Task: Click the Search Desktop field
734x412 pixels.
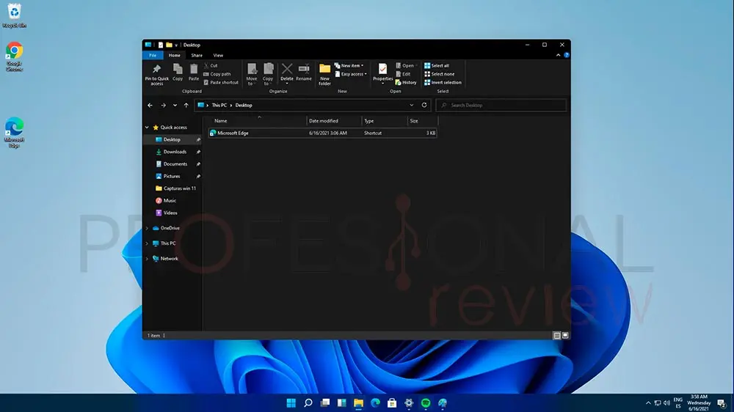Action: (501, 106)
